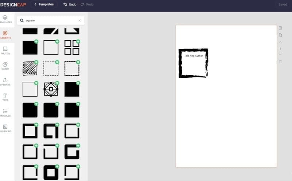Select the four-squares grid element
Viewport: 292px width, 181px height.
72,48
